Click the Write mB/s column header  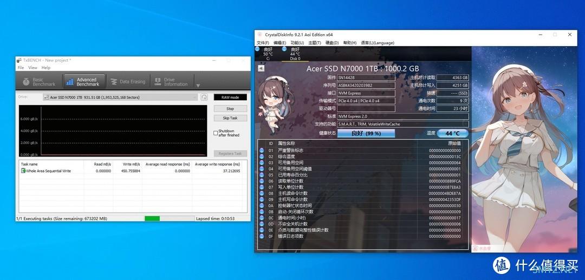(131, 164)
